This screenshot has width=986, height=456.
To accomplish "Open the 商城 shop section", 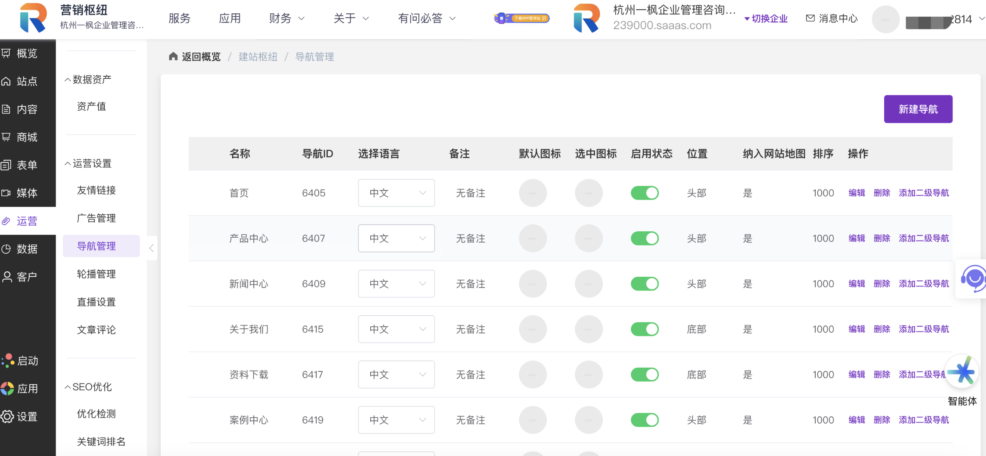I will click(26, 137).
